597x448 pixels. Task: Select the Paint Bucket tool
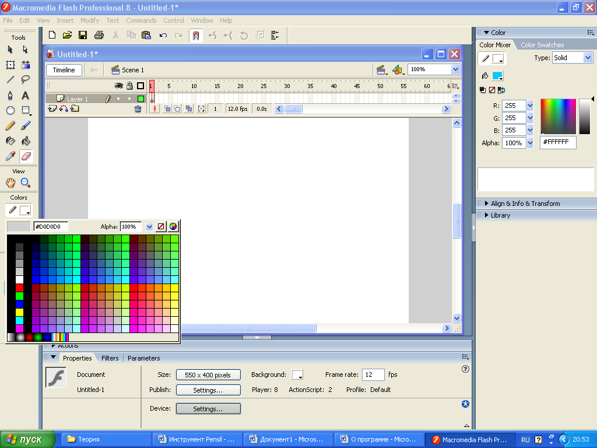tap(26, 141)
